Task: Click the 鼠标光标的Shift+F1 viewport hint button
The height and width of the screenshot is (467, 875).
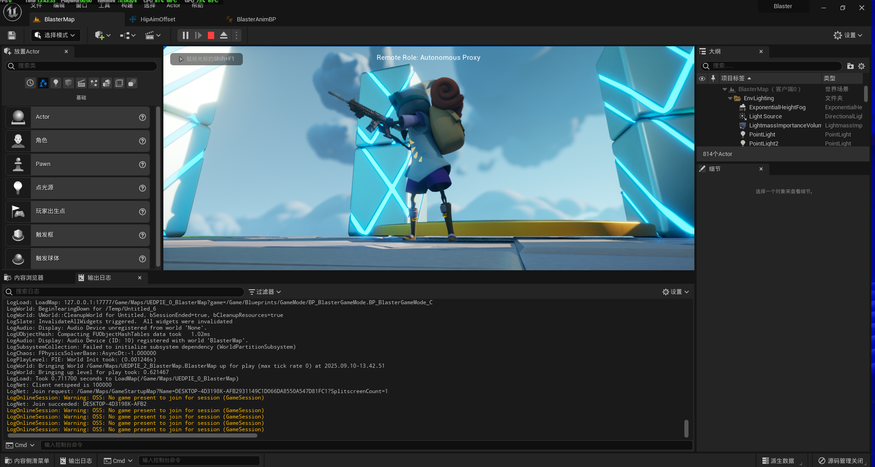Action: pos(206,59)
